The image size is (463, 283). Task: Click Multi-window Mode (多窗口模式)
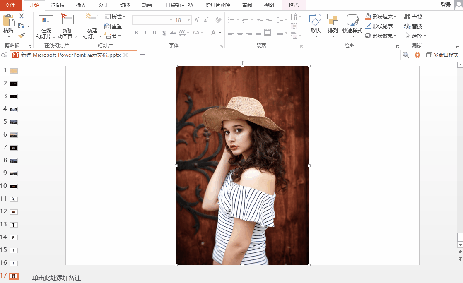click(442, 55)
